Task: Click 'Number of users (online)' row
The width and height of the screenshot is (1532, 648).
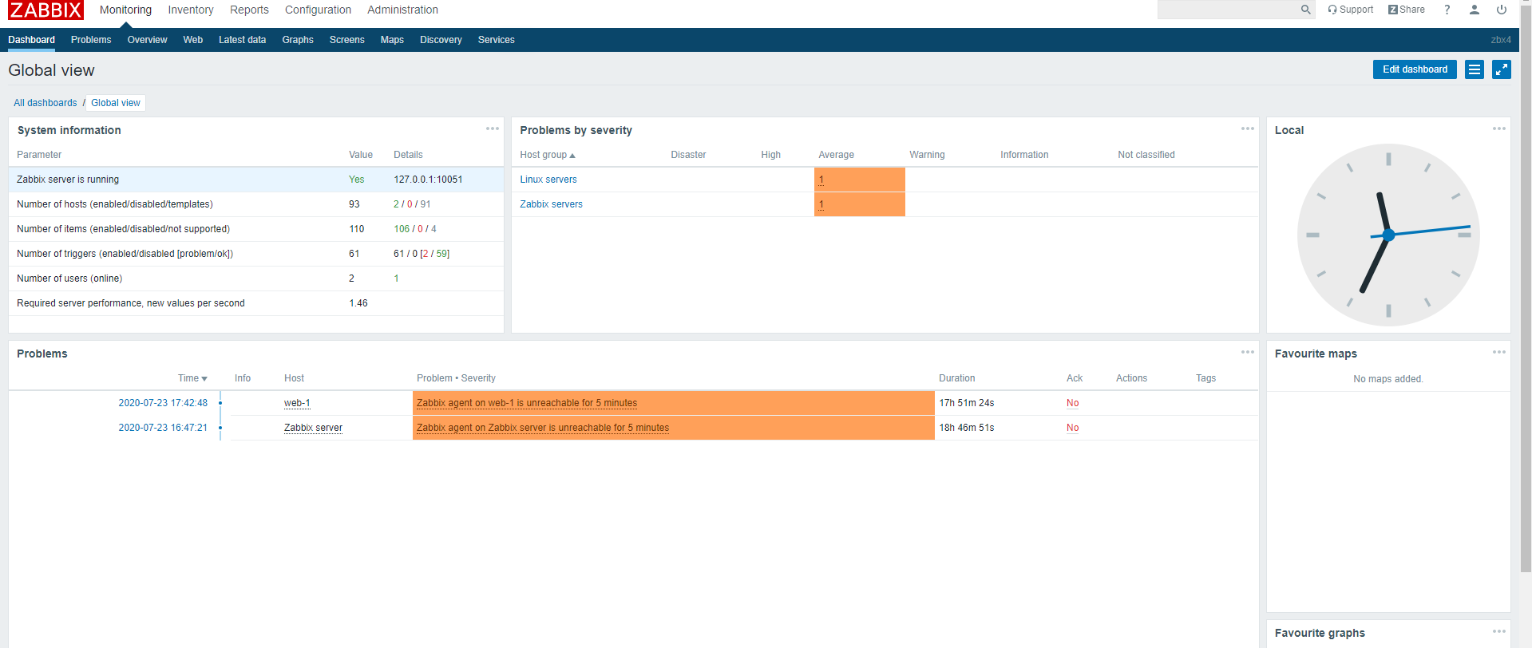Action: [x=256, y=279]
